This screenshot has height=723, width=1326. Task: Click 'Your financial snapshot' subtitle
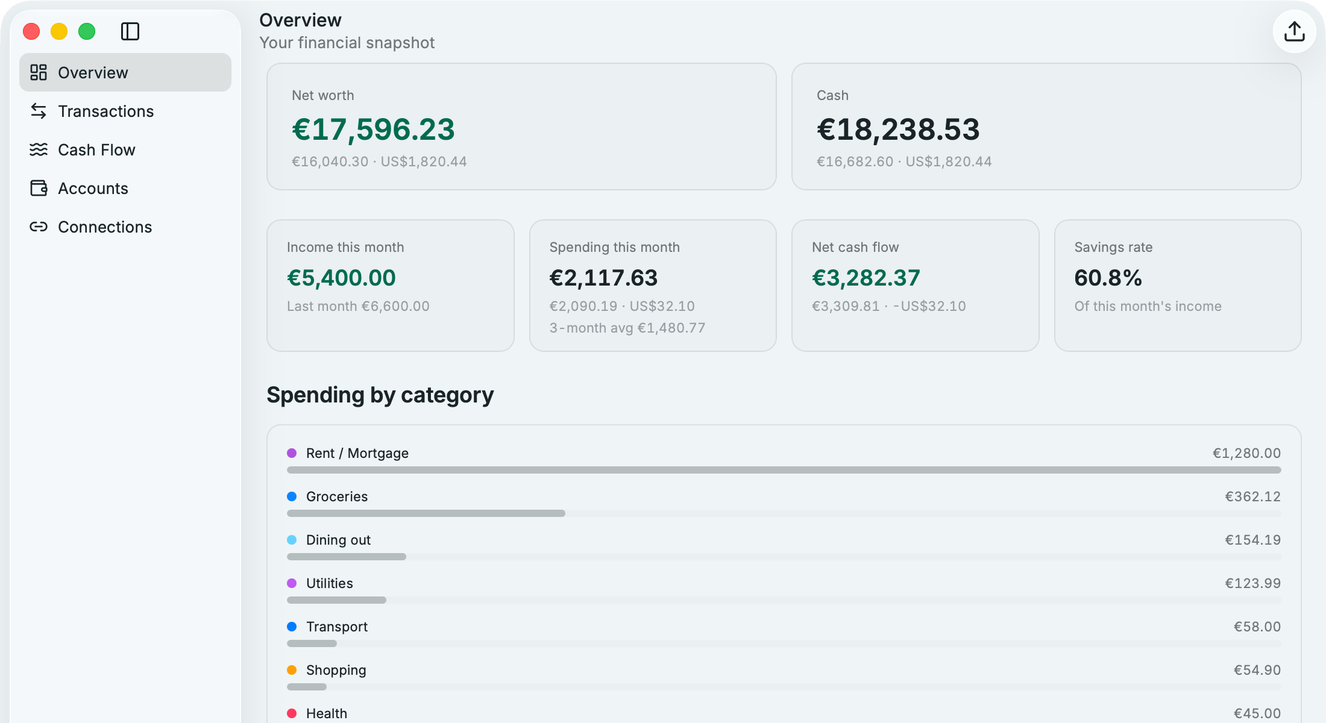tap(347, 43)
